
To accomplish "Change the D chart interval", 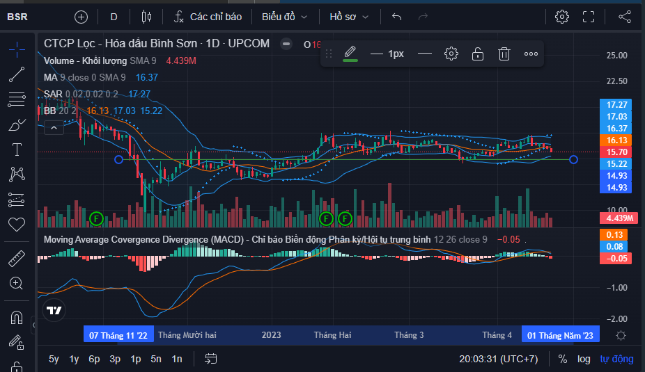I will point(114,17).
